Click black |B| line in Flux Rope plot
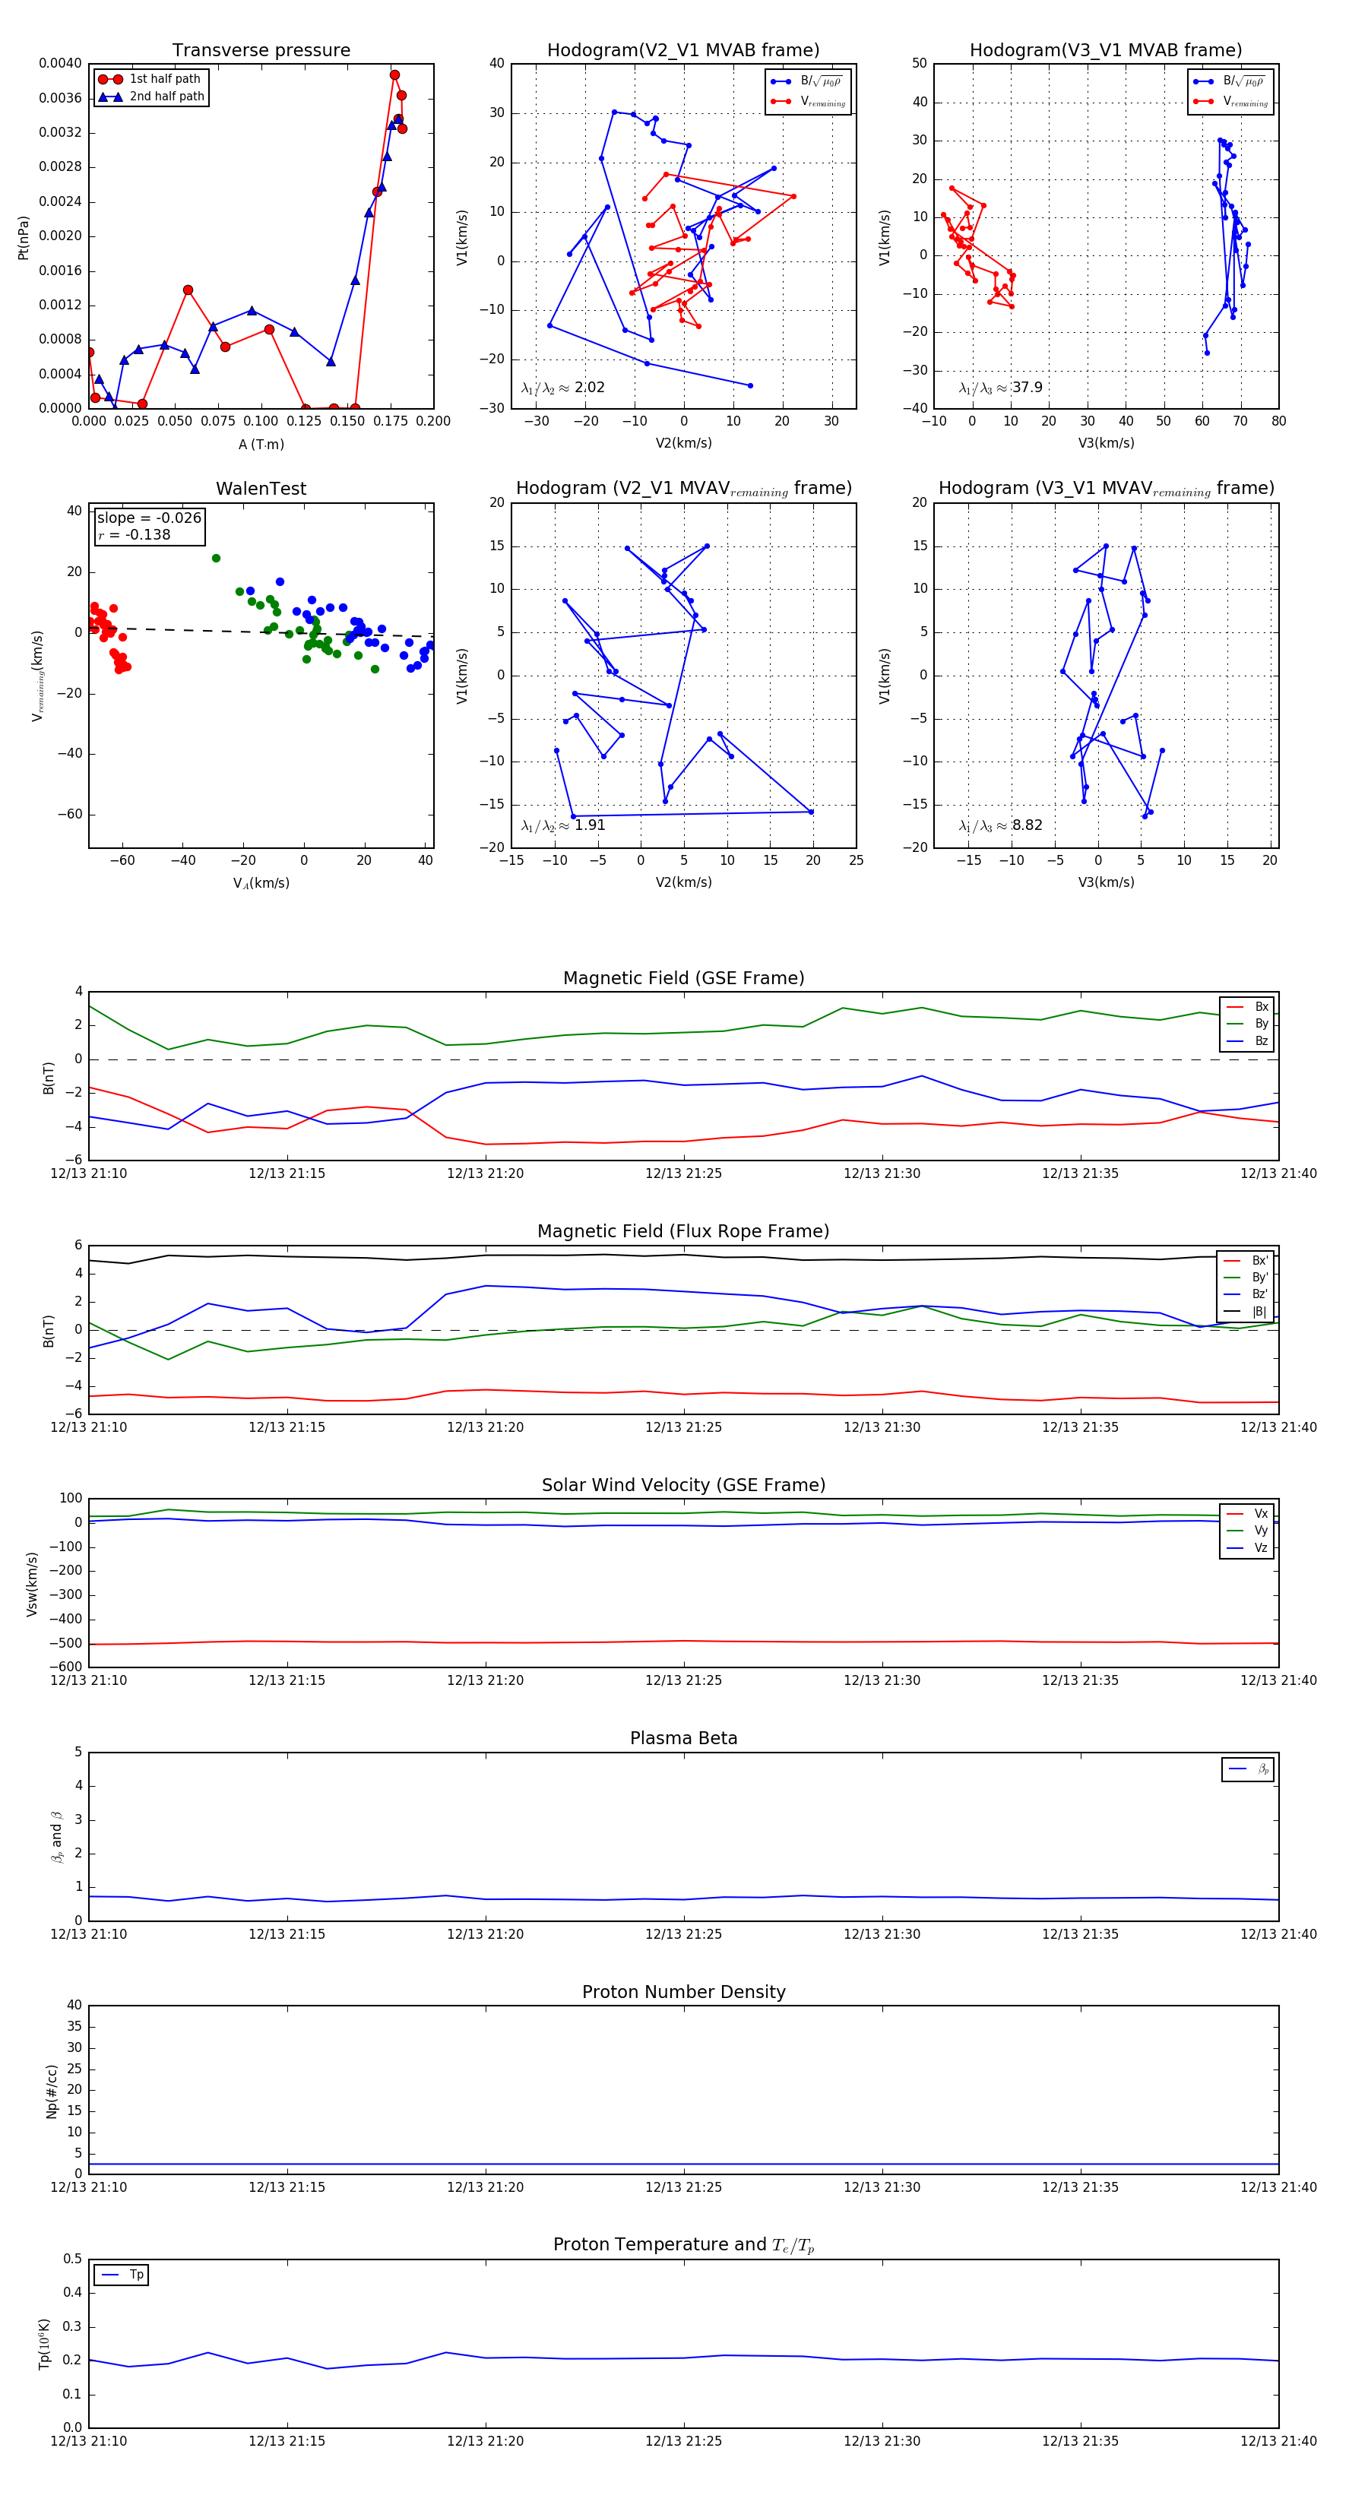The image size is (1368, 2508). pyautogui.click(x=683, y=1256)
